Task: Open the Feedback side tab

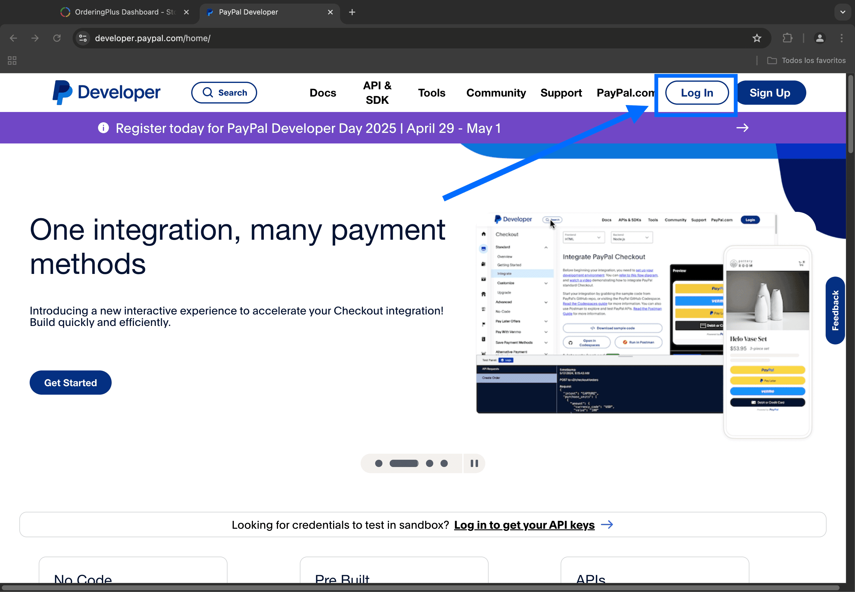Action: (835, 311)
